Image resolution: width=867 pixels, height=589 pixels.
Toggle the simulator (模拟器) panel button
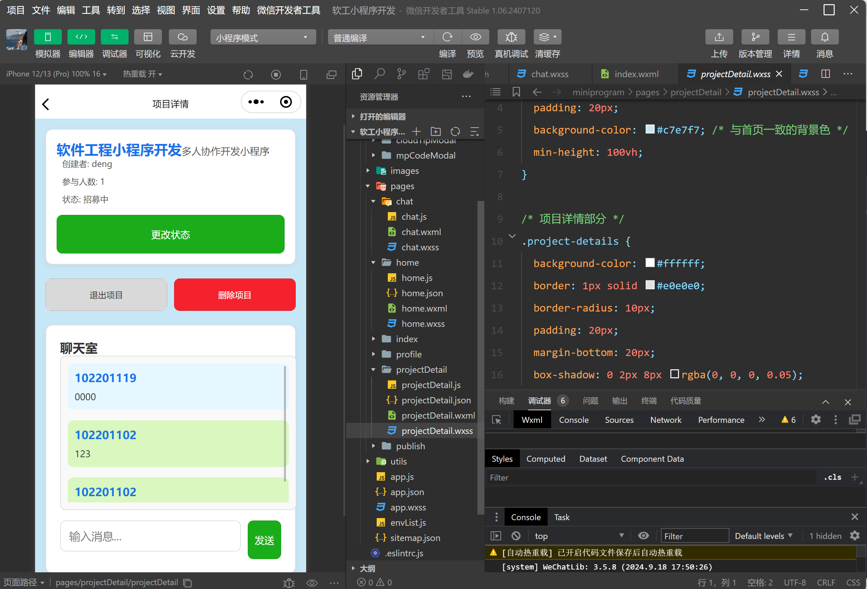tap(47, 37)
